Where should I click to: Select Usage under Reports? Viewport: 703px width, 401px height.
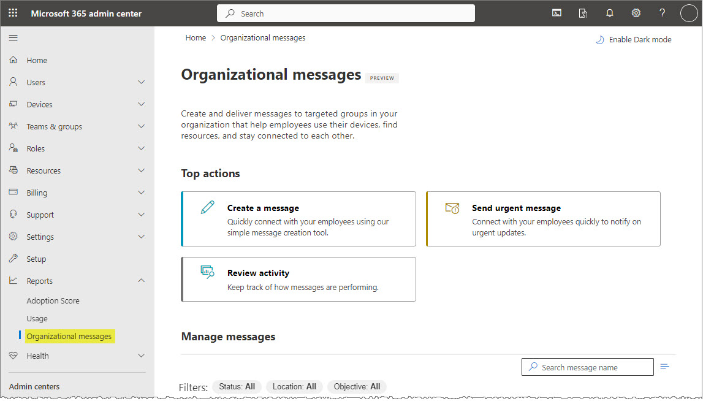click(x=37, y=318)
